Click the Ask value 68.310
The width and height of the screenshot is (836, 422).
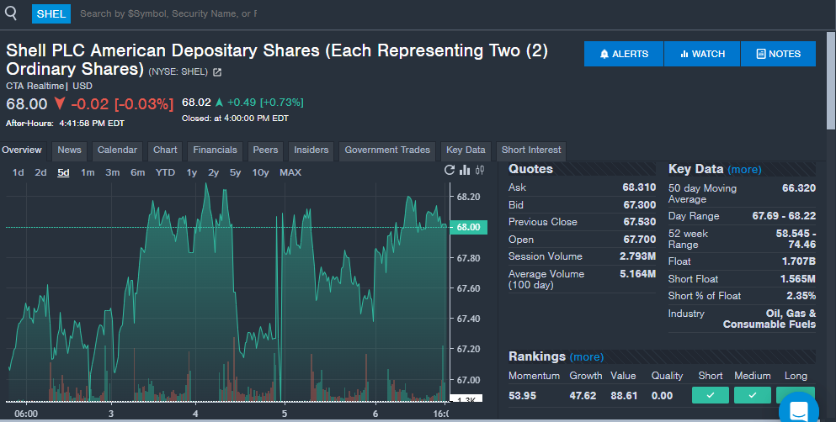click(639, 187)
